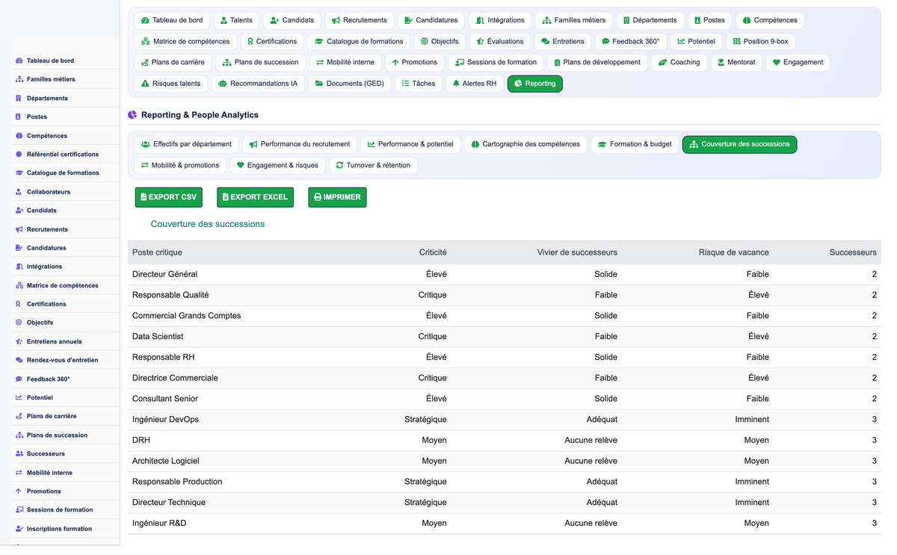Viewport: 897px width, 555px height.
Task: Show Effectifs par département report
Action: [186, 144]
